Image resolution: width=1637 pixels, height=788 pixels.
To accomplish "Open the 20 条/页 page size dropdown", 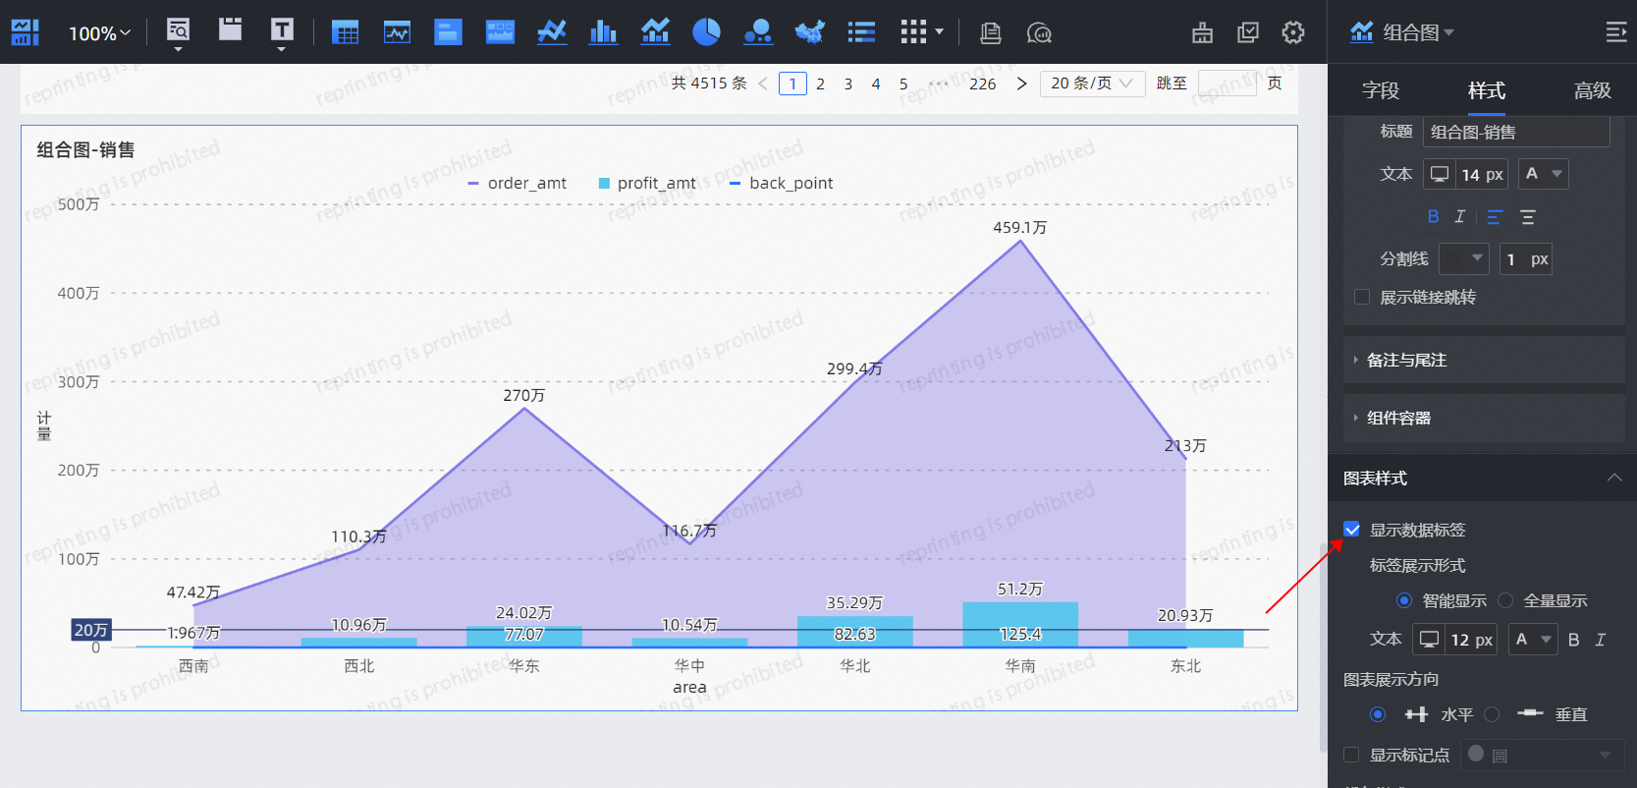I will tap(1092, 84).
